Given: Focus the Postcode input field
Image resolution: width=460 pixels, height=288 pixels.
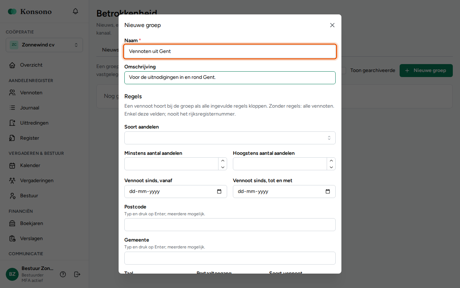Looking at the screenshot, I should [x=230, y=225].
